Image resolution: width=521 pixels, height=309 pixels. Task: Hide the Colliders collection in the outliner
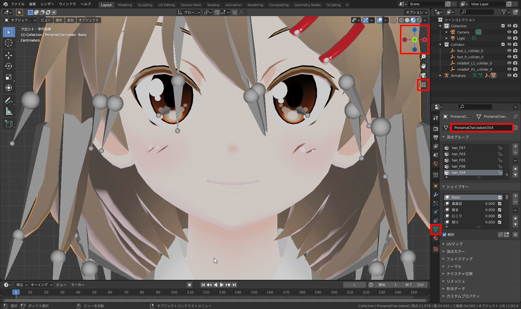tap(509, 44)
